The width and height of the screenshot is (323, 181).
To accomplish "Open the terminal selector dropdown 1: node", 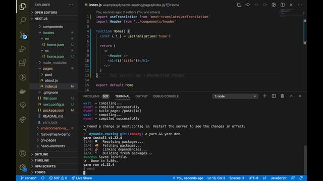I will pyautogui.click(x=235, y=96).
